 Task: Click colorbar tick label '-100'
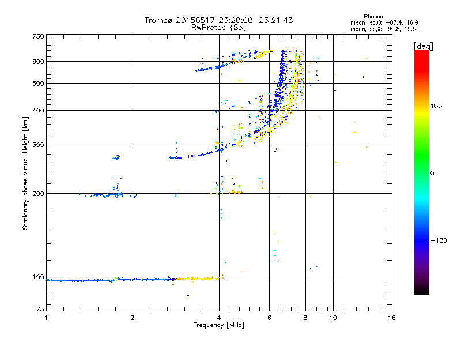coord(439,240)
